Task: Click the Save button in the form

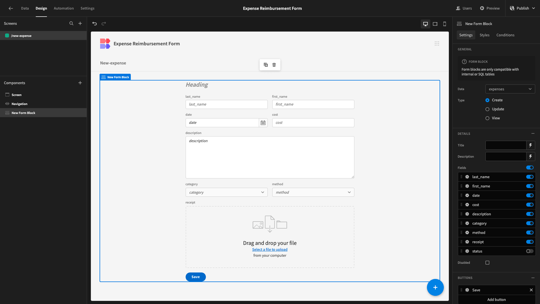Action: tap(195, 277)
